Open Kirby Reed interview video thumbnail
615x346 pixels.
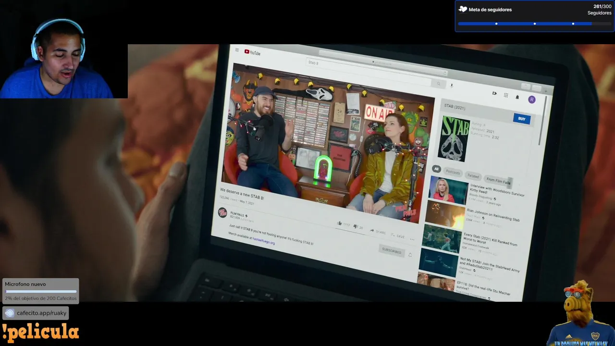(x=448, y=190)
